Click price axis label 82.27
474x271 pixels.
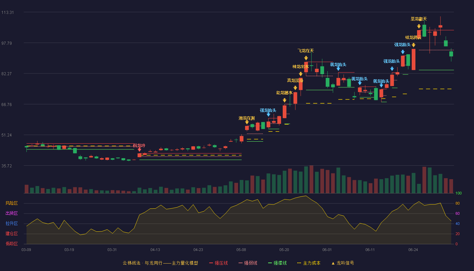pyautogui.click(x=7, y=74)
